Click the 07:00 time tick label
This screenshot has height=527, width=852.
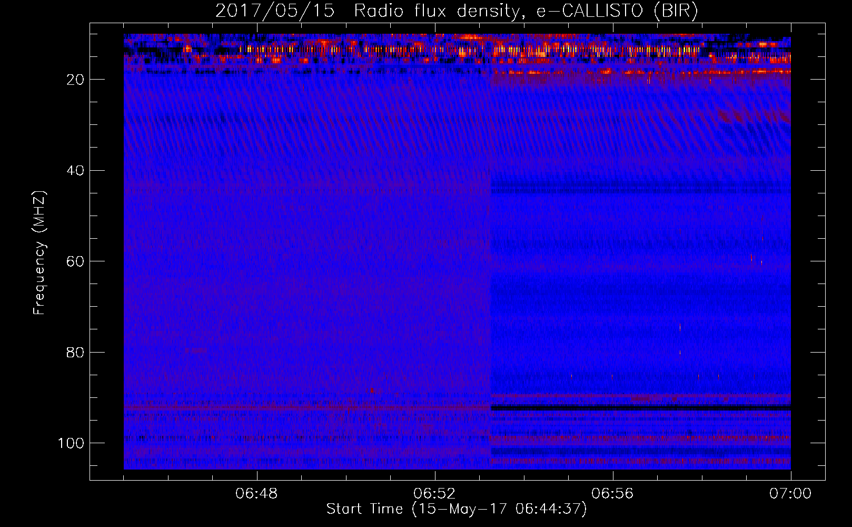click(791, 494)
